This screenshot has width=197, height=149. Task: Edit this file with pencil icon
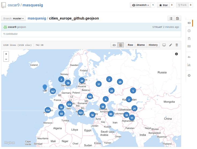point(171,45)
